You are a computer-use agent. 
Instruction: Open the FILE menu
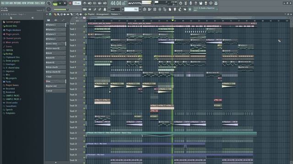point(3,3)
